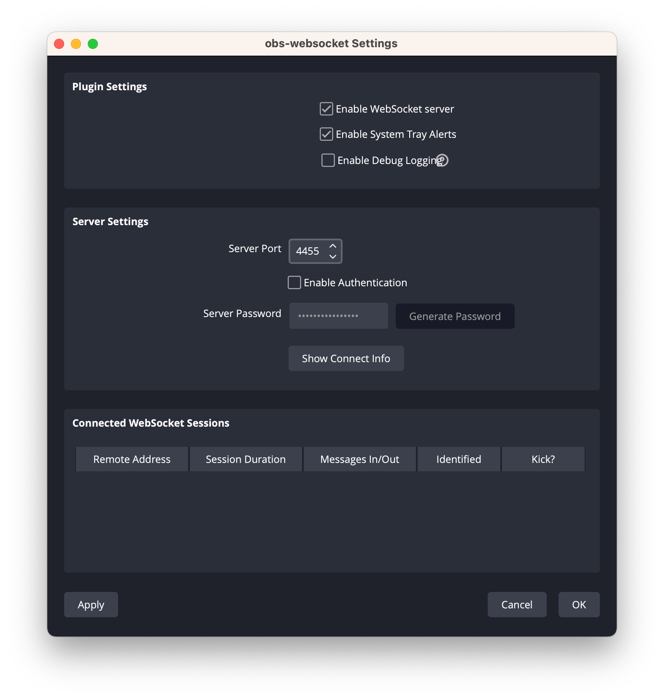The height and width of the screenshot is (699, 664).
Task: Confirm settings with OK
Action: click(x=579, y=605)
